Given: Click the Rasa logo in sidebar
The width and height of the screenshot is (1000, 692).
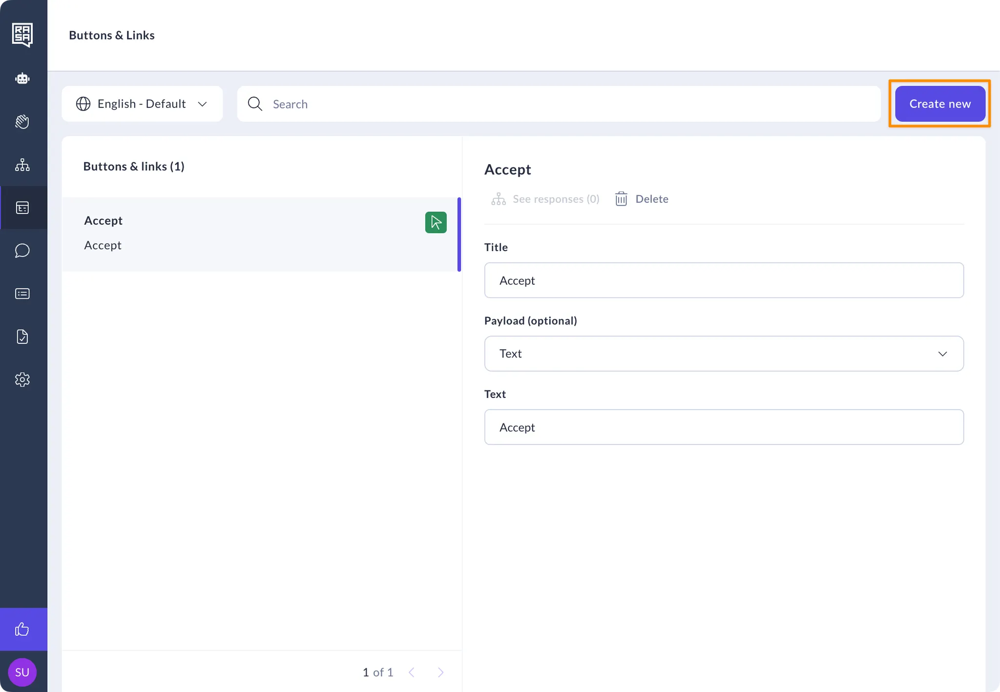Looking at the screenshot, I should (22, 35).
